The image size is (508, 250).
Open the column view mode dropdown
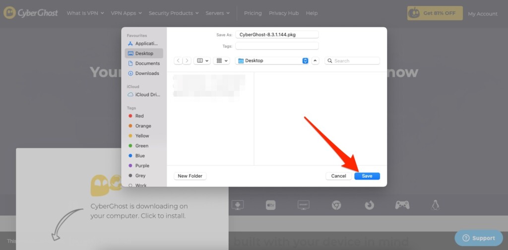[x=202, y=61]
